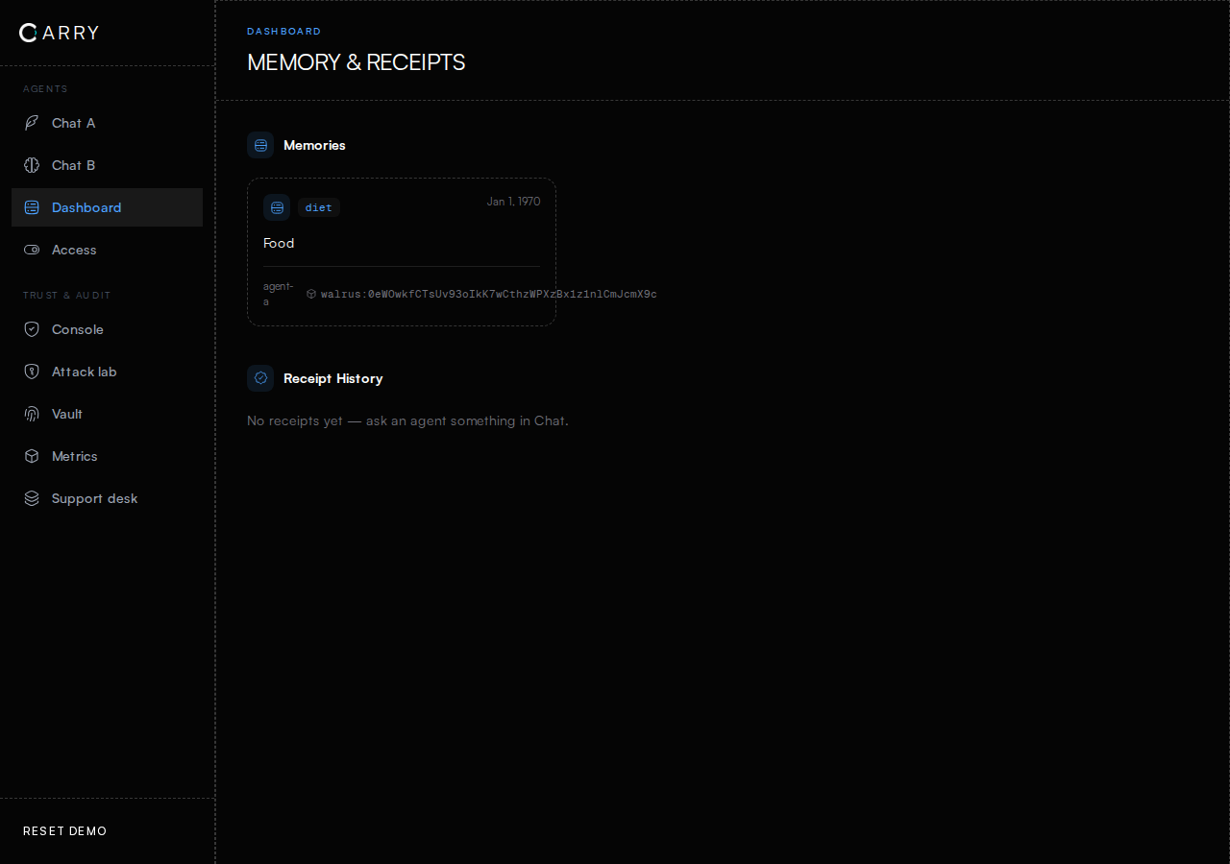The height and width of the screenshot is (864, 1230).
Task: Go to the Metrics page
Action: tap(107, 456)
